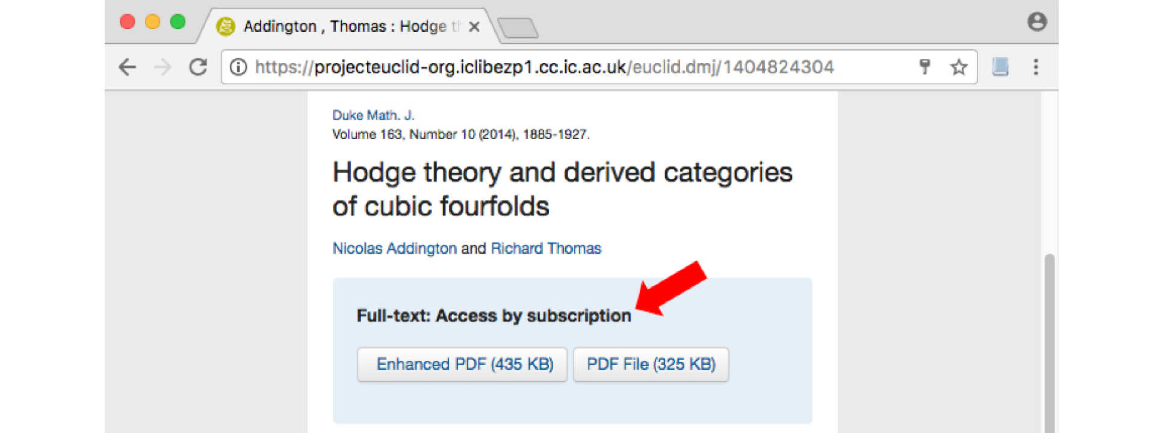Screen dimensions: 1164x433
Task: Open the user profile avatar icon
Action: click(x=1036, y=22)
